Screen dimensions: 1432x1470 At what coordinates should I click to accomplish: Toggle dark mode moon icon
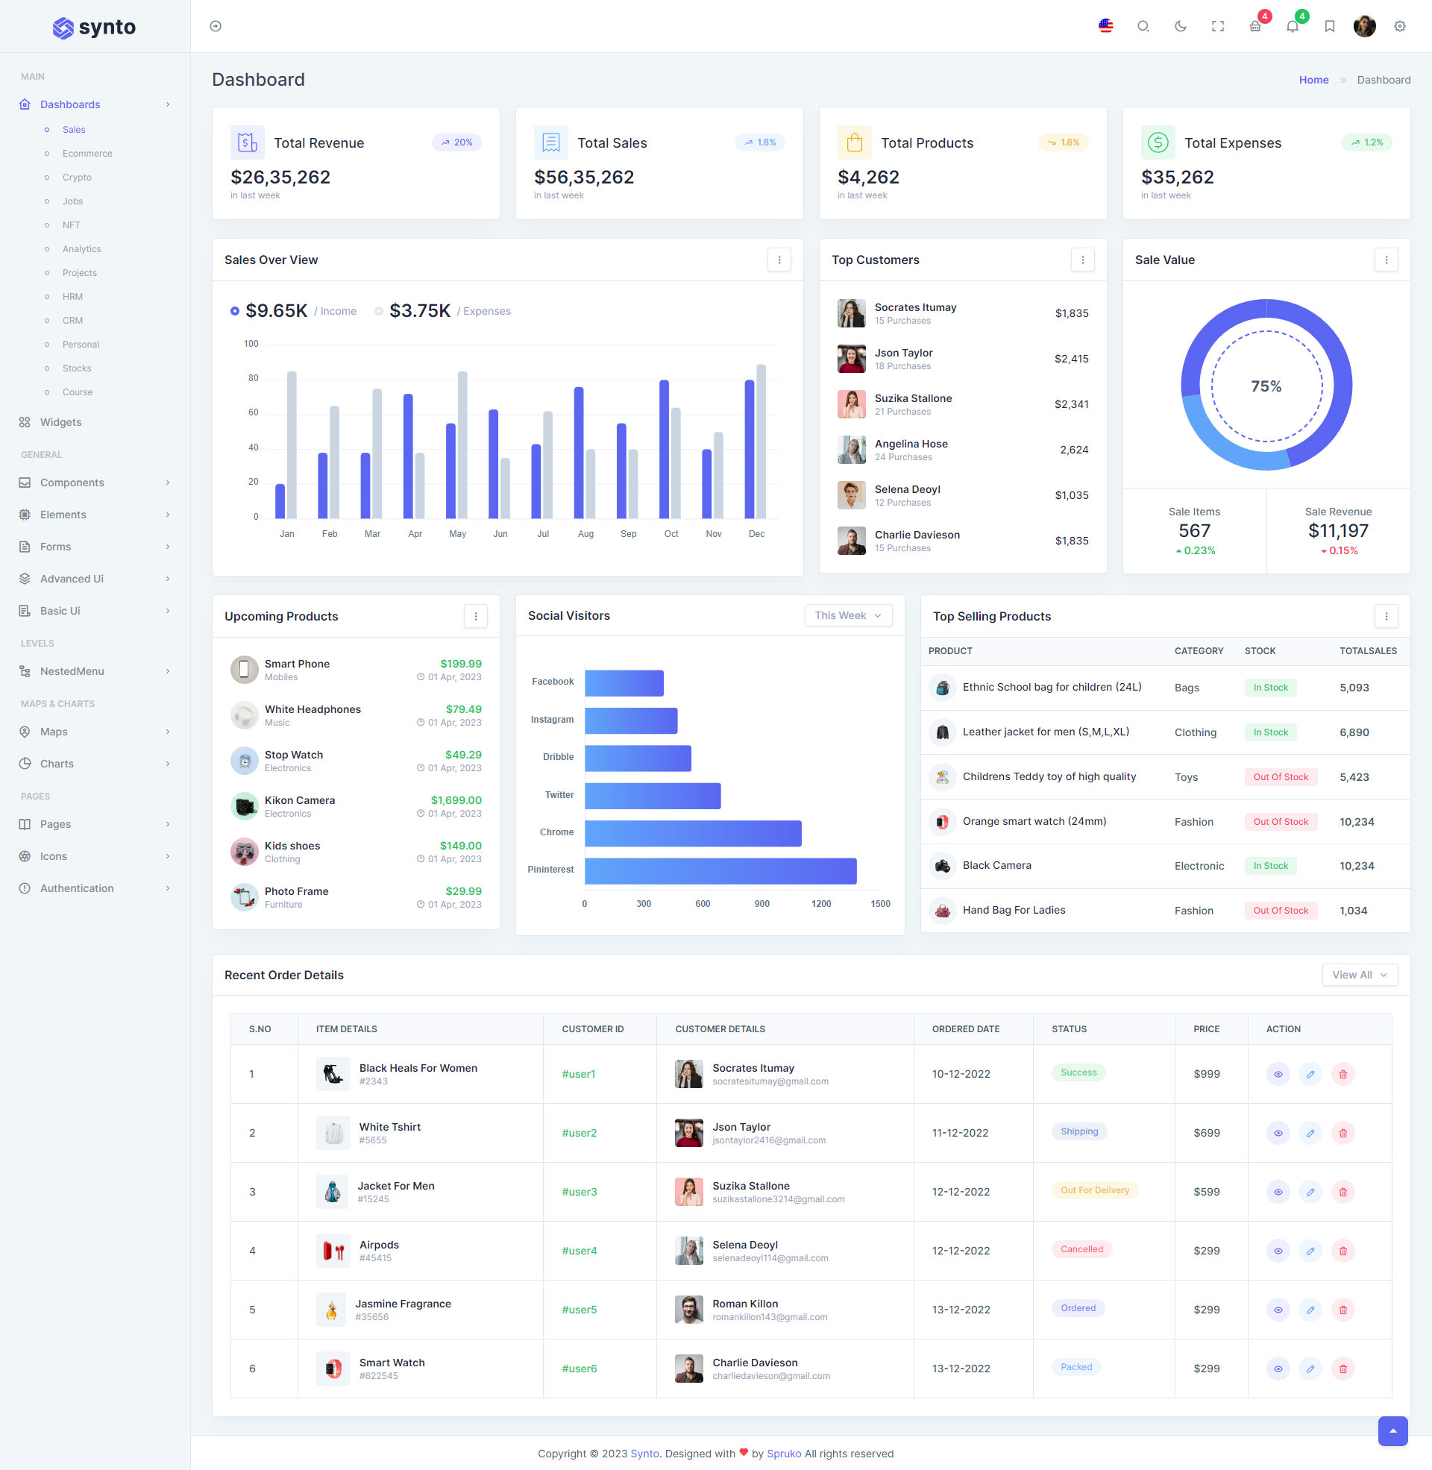pos(1180,26)
